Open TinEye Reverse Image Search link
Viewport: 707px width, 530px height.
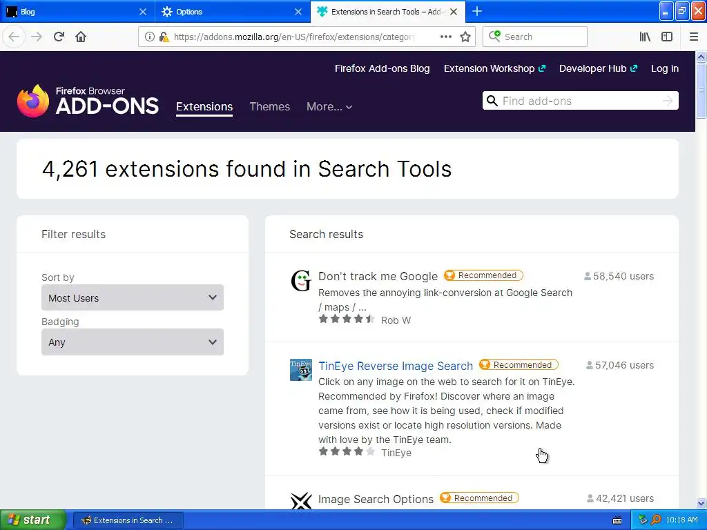click(396, 366)
